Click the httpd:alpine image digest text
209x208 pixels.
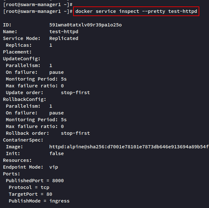pyautogui.click(x=129, y=147)
